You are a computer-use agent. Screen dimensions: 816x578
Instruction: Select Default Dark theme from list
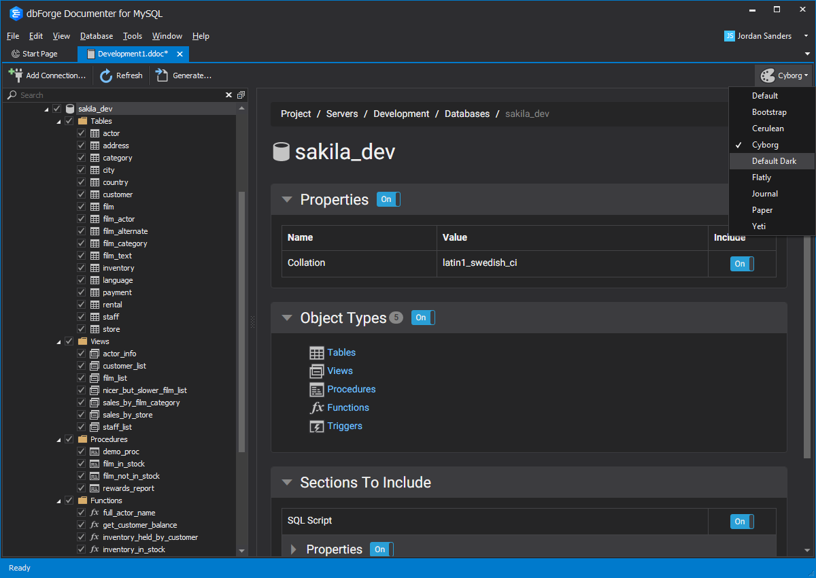773,161
